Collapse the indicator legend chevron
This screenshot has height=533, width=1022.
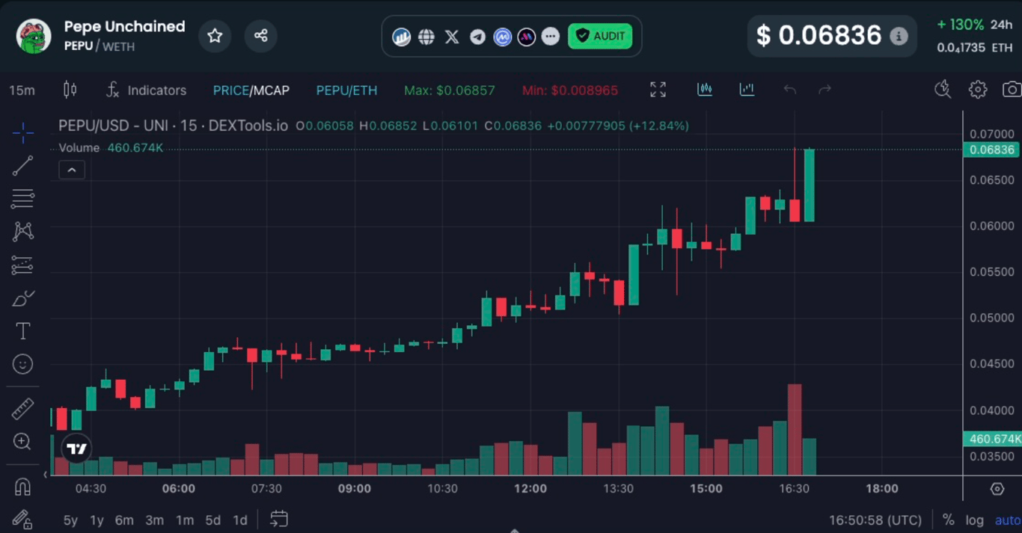click(72, 170)
